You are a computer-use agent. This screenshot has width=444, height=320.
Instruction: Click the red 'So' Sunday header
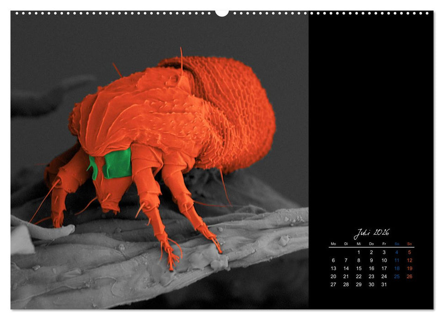pyautogui.click(x=409, y=244)
